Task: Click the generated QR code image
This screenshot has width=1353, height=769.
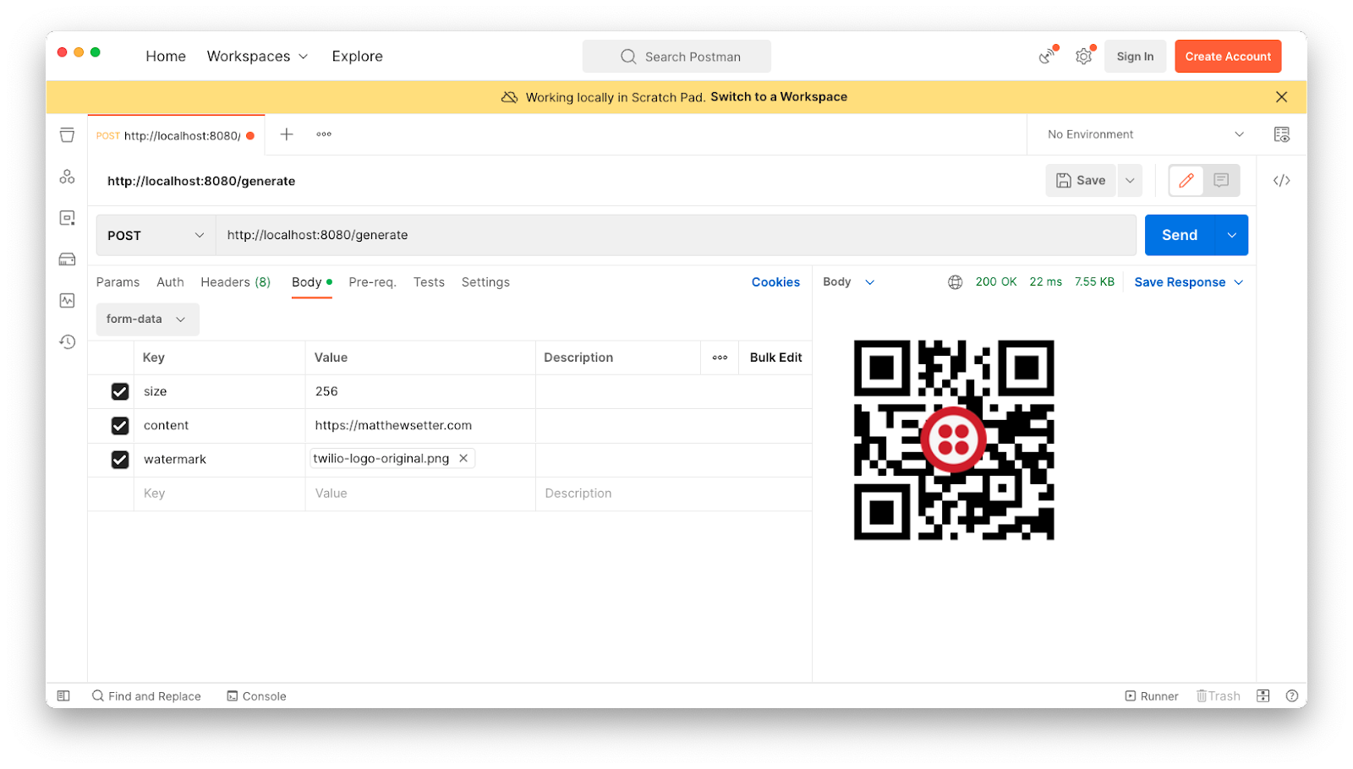Action: coord(954,440)
